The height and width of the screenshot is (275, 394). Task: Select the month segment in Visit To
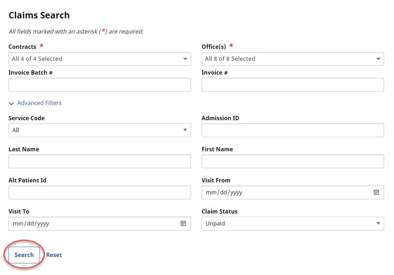17,224
